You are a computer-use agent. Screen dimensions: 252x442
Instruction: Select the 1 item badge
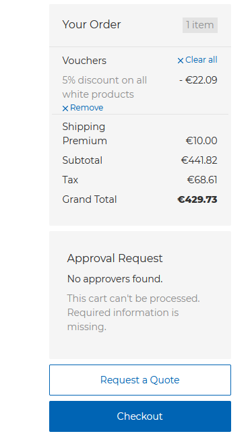tap(200, 25)
